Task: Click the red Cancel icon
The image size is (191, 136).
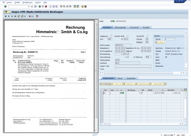Action: [46, 7]
